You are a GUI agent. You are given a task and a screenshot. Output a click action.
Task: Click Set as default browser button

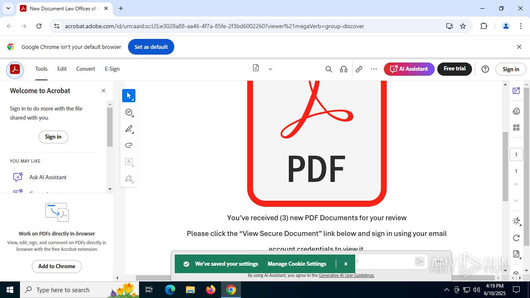(151, 47)
